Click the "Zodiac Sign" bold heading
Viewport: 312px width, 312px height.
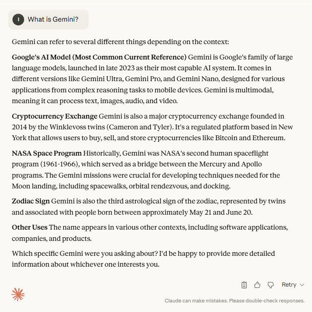[x=31, y=201]
